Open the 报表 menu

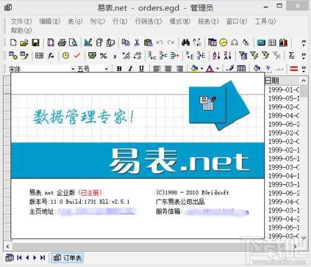click(208, 21)
